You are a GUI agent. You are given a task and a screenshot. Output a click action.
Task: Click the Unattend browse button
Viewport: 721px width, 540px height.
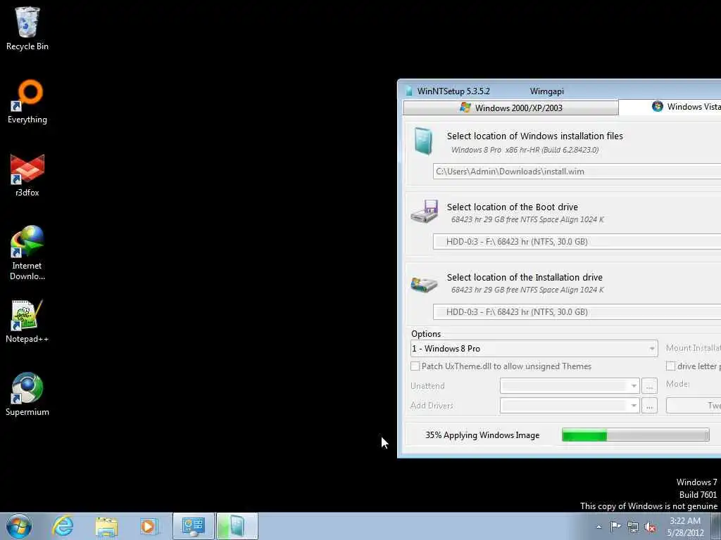649,386
